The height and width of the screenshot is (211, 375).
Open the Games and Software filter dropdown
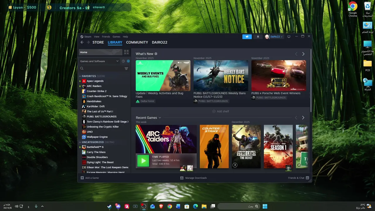[99, 61]
